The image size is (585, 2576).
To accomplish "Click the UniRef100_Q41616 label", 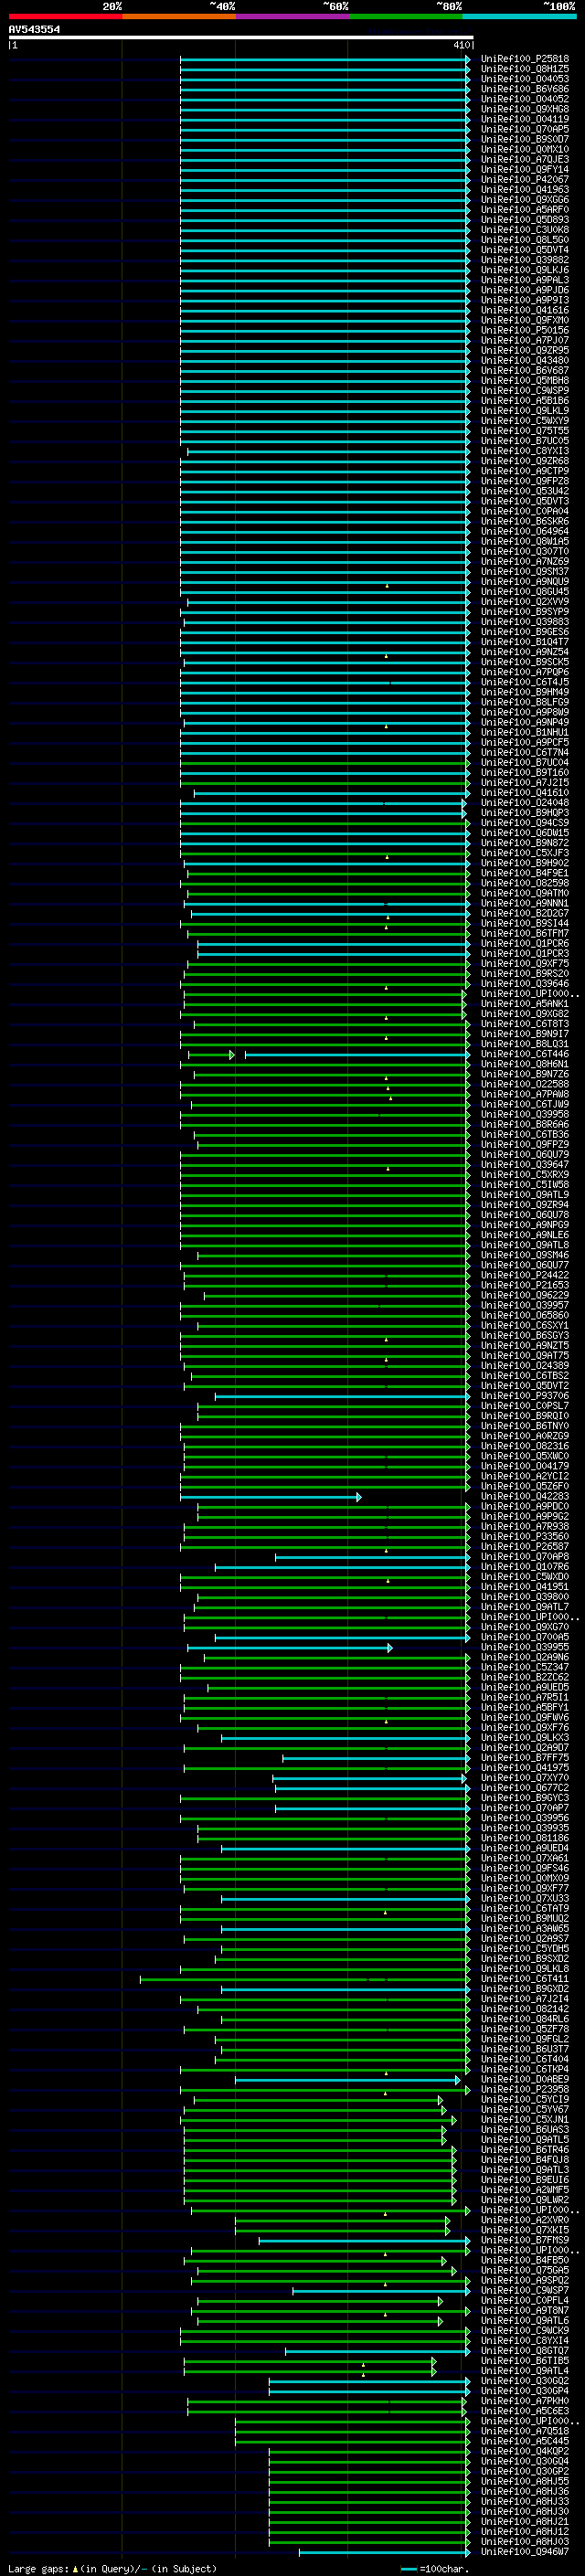I will coord(525,310).
